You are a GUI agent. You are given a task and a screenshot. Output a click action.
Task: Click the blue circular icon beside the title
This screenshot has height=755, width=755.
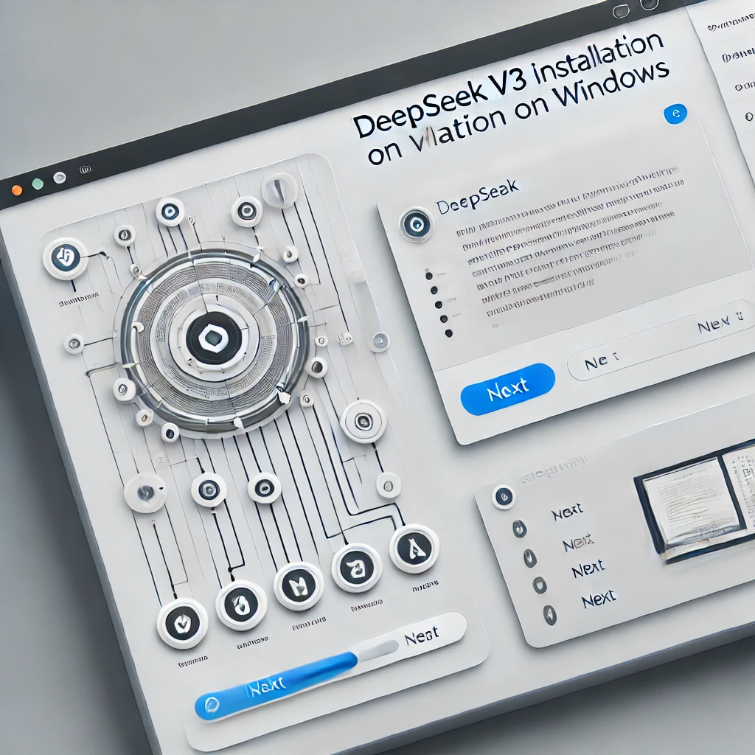675,114
